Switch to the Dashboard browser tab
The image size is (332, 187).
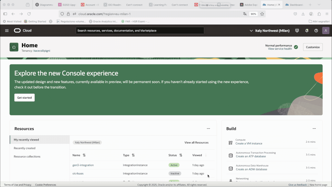pos(294,5)
